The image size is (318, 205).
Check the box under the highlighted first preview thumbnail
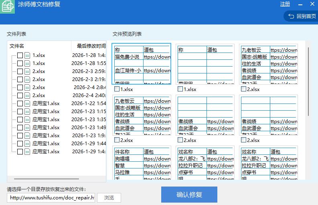click(x=117, y=89)
